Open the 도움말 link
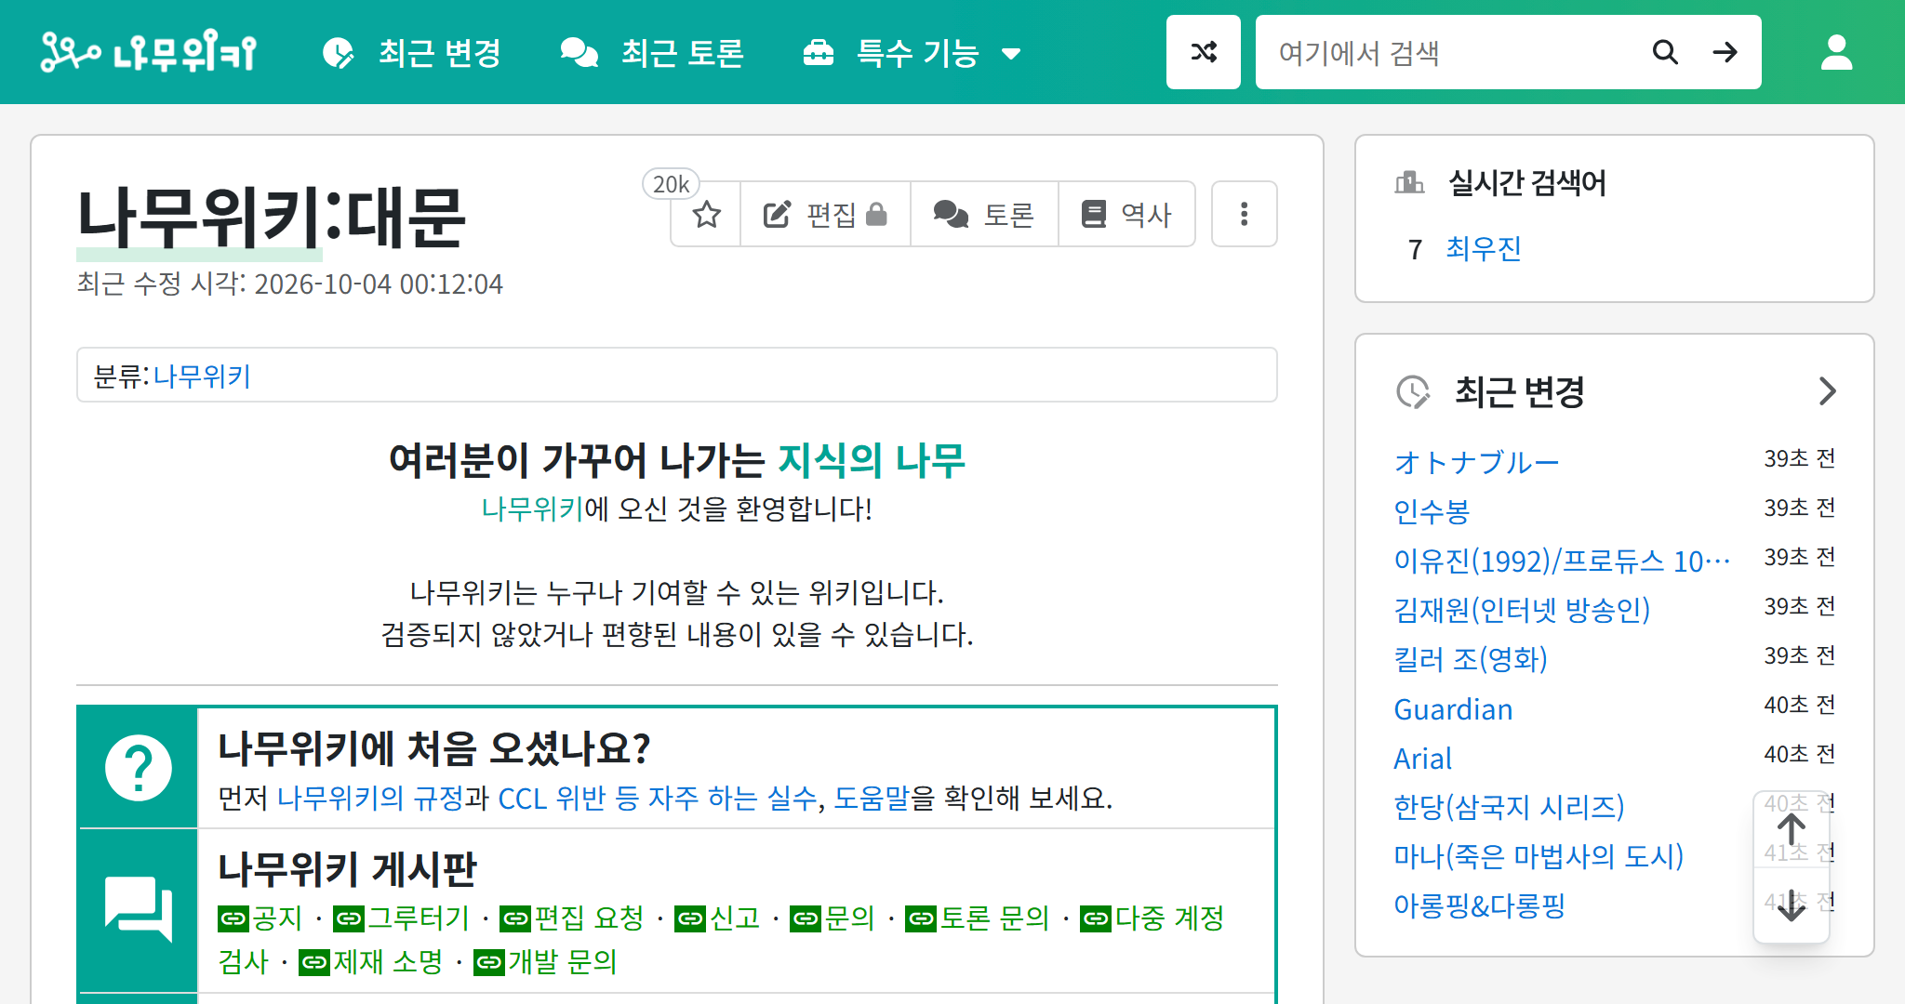 coord(872,798)
